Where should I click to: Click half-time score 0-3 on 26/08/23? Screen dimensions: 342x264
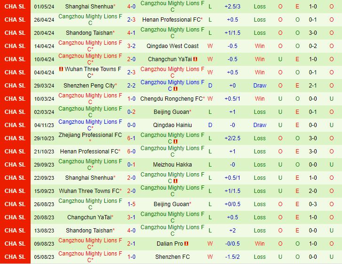[x=313, y=204]
